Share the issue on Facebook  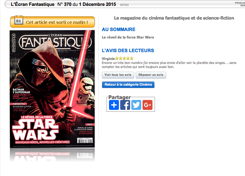coord(125,105)
